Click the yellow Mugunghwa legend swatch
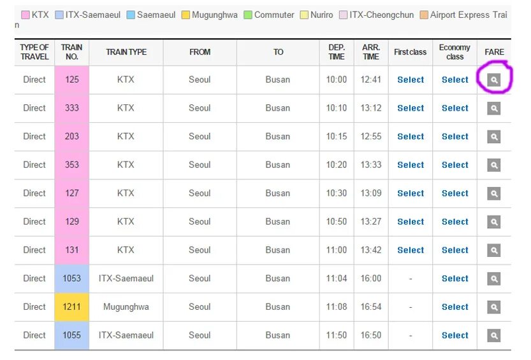Viewport: 531px width, 360px height. pos(185,15)
